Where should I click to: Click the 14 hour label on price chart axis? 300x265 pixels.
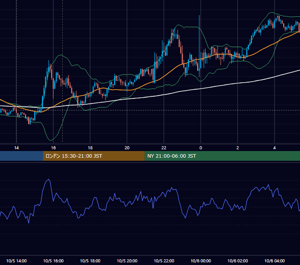point(16,148)
